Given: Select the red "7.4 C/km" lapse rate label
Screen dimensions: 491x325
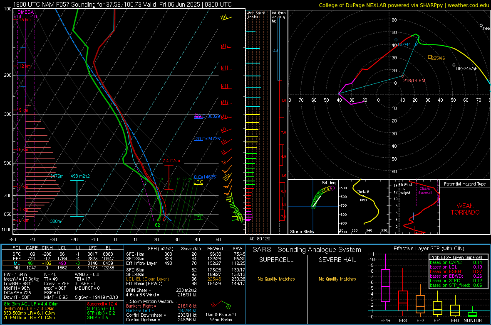Looking at the screenshot, I should click(x=171, y=161).
